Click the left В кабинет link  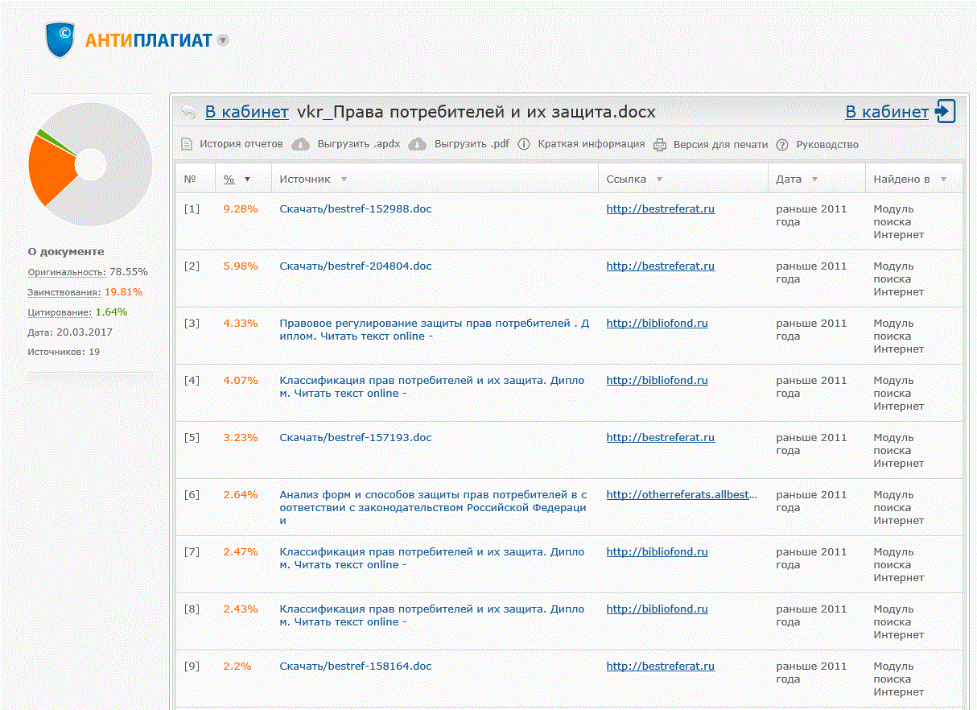tap(246, 113)
